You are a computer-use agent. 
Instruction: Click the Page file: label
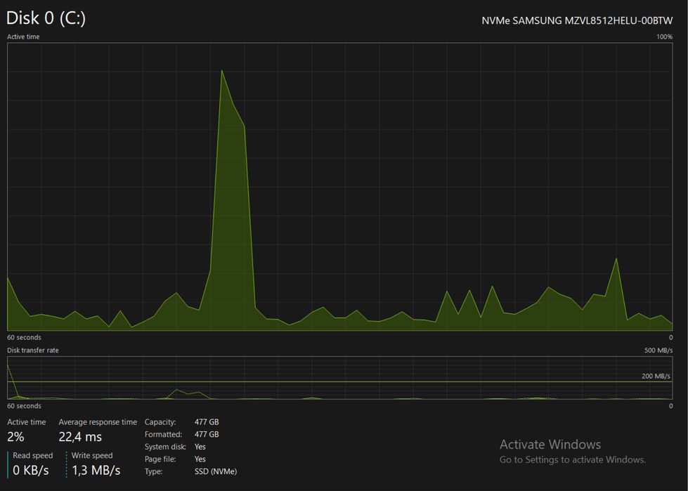coord(161,459)
